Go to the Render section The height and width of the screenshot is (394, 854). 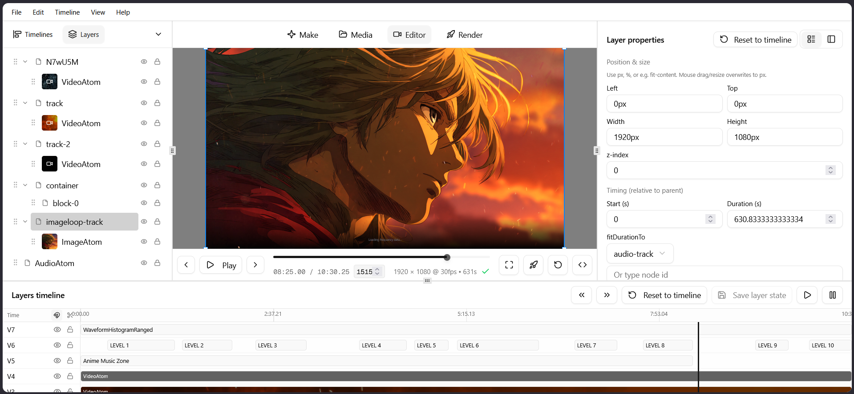[465, 35]
